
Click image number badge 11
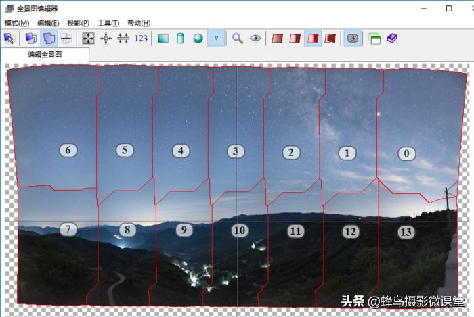[296, 231]
